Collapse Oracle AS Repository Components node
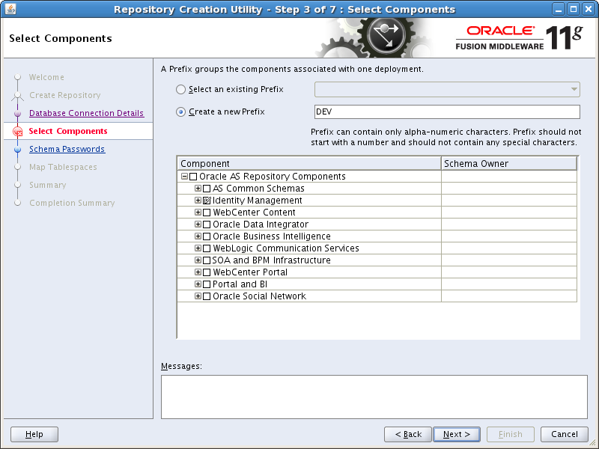The width and height of the screenshot is (599, 449). [x=184, y=177]
